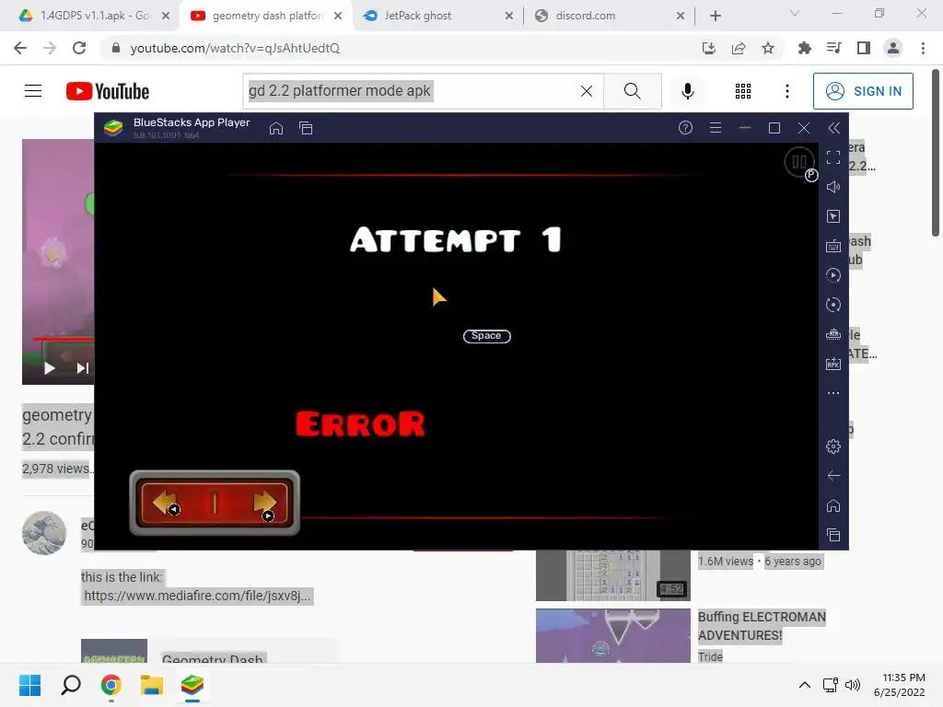Toggle BlueStacks cursor lock icon
943x707 pixels.
pos(832,216)
